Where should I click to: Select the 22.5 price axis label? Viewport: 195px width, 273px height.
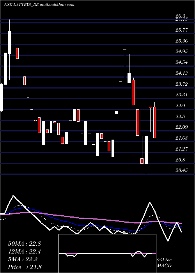180,117
